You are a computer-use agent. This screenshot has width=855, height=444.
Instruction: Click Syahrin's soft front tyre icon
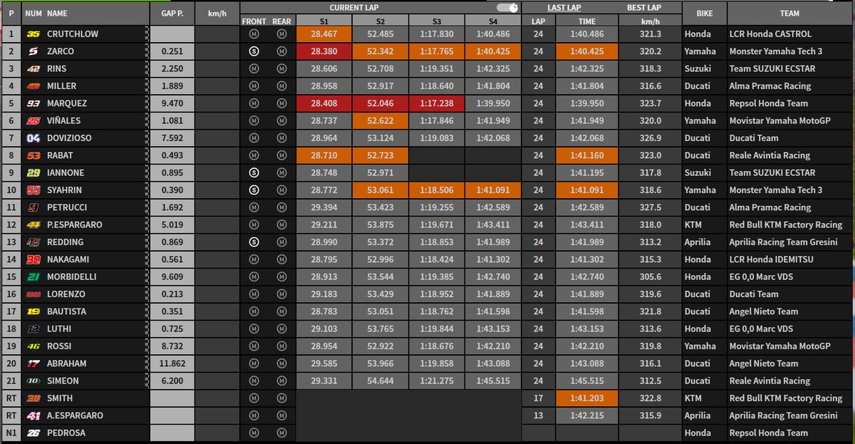254,190
